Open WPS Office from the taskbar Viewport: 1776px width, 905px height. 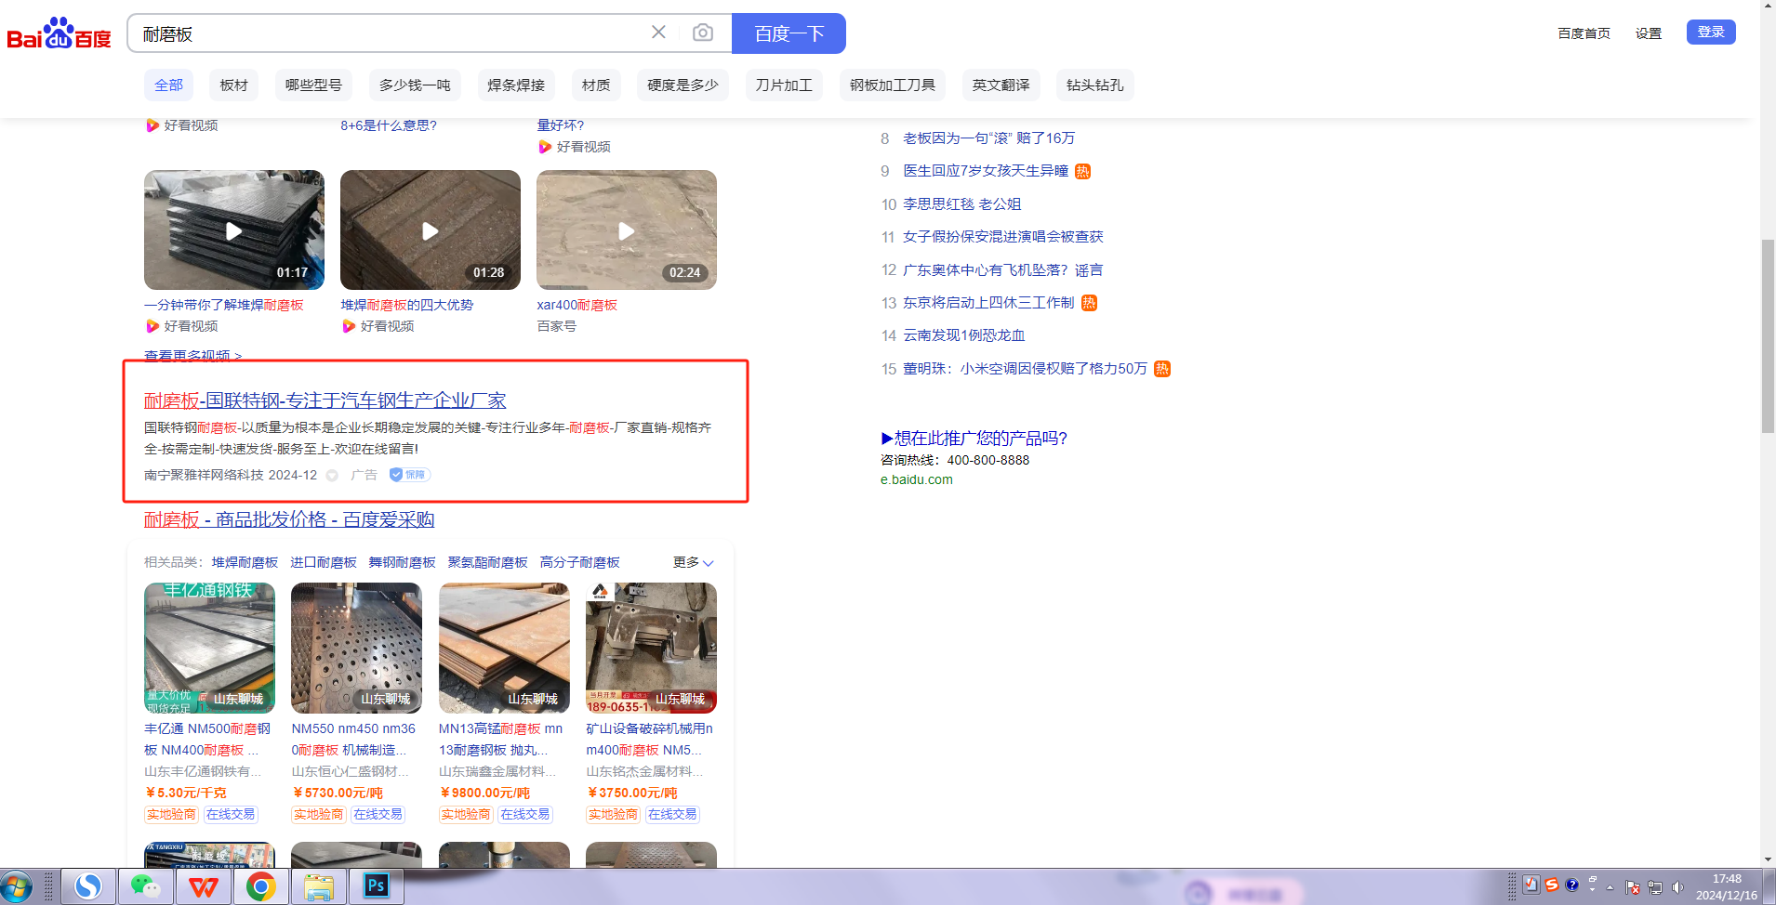(x=204, y=886)
